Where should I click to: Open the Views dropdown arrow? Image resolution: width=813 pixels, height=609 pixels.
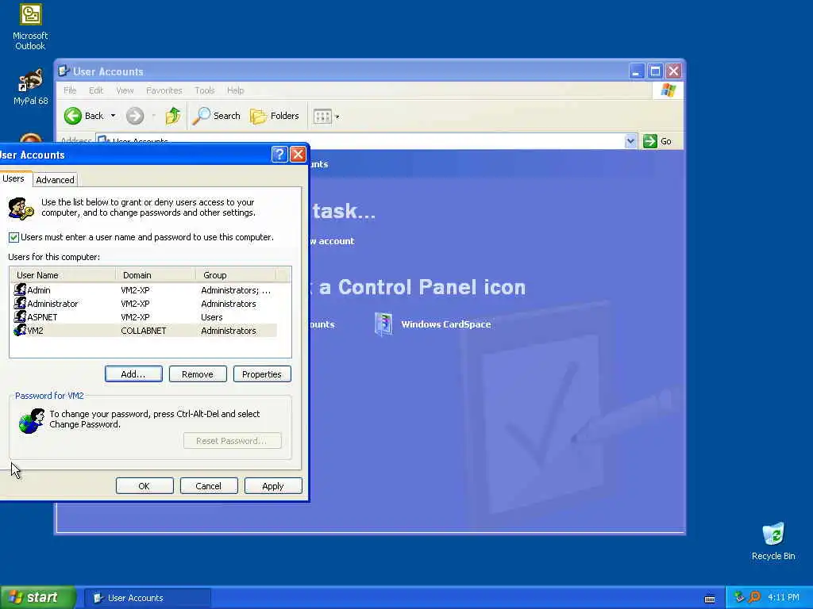pos(337,117)
